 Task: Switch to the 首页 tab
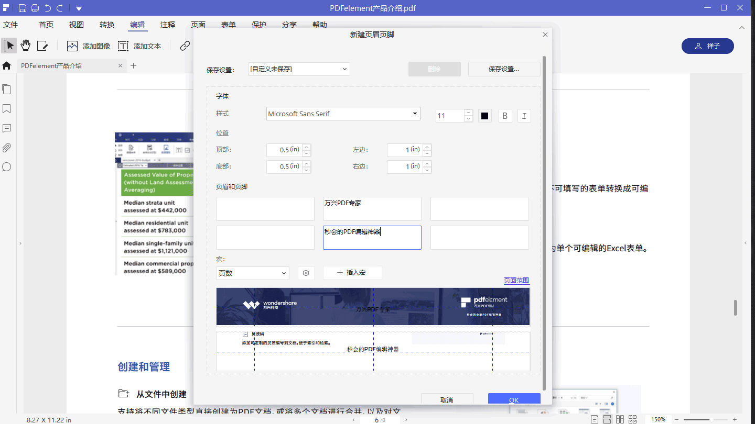[x=46, y=25]
